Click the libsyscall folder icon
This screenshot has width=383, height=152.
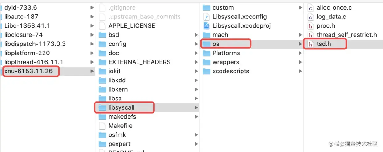coord(102,107)
